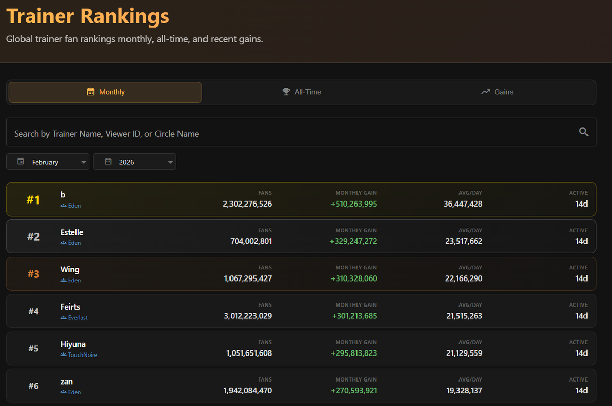
Task: Select average per day 36,447,428
Action: (463, 204)
